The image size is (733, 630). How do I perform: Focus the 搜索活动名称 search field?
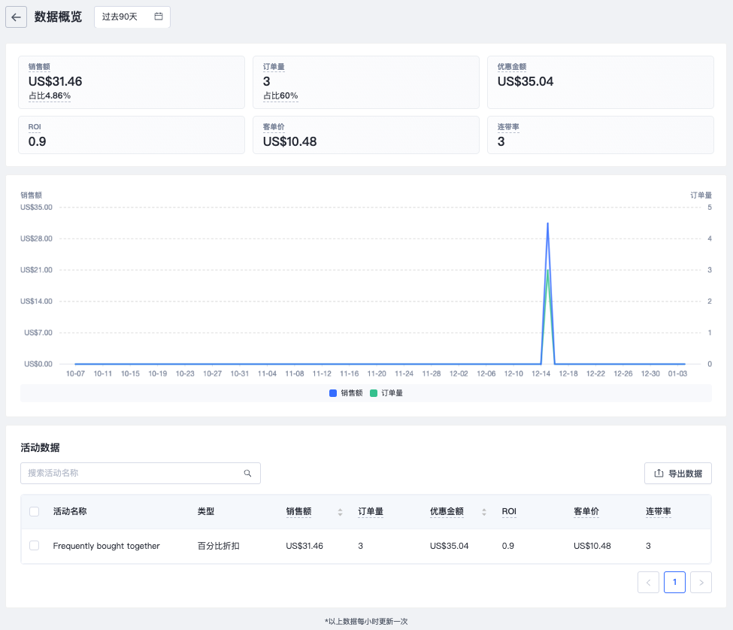pyautogui.click(x=132, y=474)
